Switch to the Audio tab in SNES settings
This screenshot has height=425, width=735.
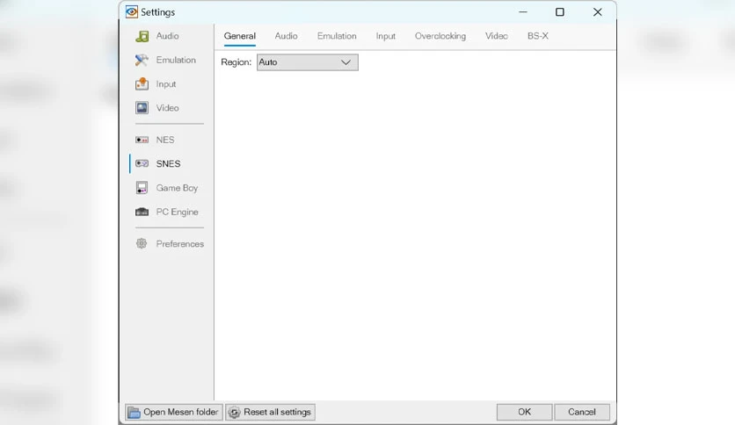286,36
